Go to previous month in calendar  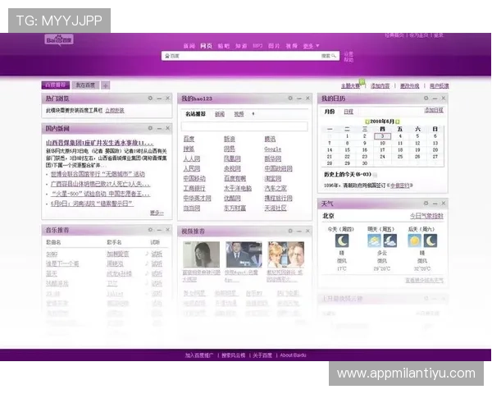pos(367,121)
